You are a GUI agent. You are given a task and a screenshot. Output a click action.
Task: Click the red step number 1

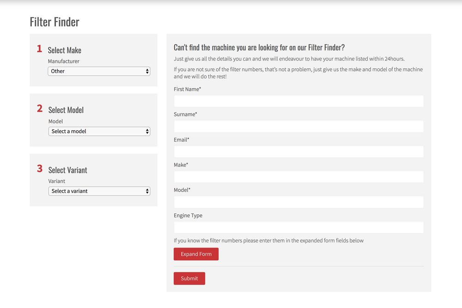tap(40, 49)
